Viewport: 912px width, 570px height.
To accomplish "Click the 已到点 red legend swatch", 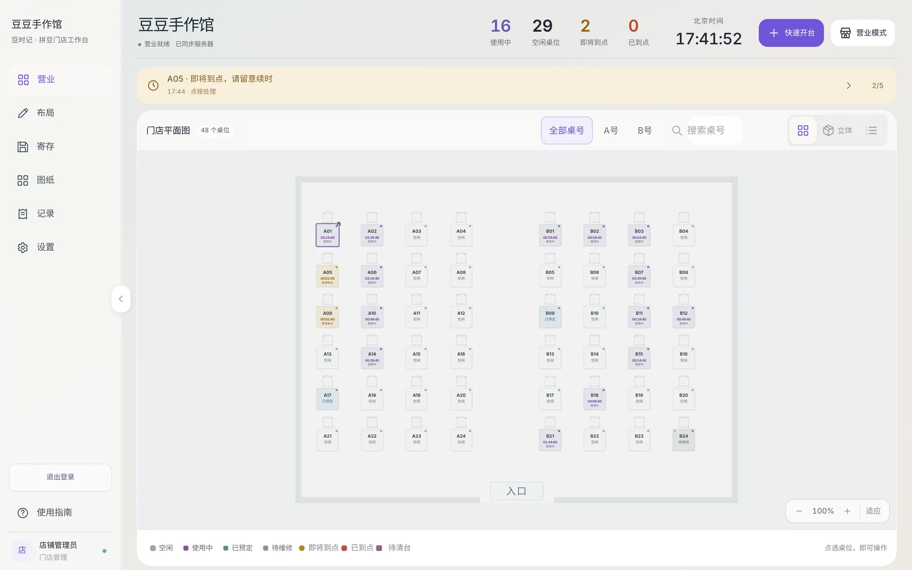I will click(345, 548).
